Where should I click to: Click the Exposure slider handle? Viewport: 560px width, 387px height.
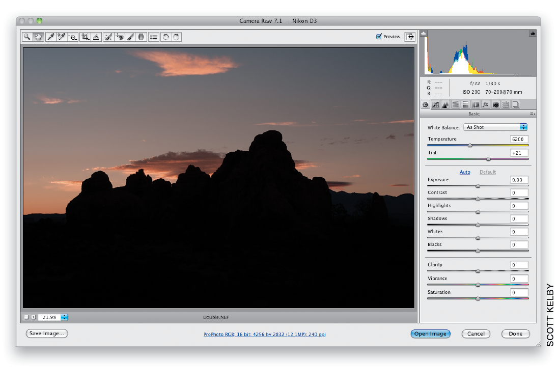click(478, 186)
